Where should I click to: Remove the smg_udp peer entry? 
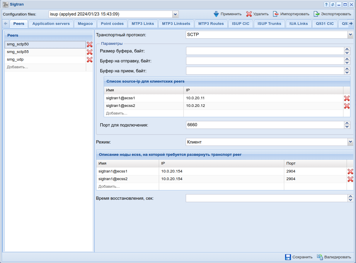[89, 60]
